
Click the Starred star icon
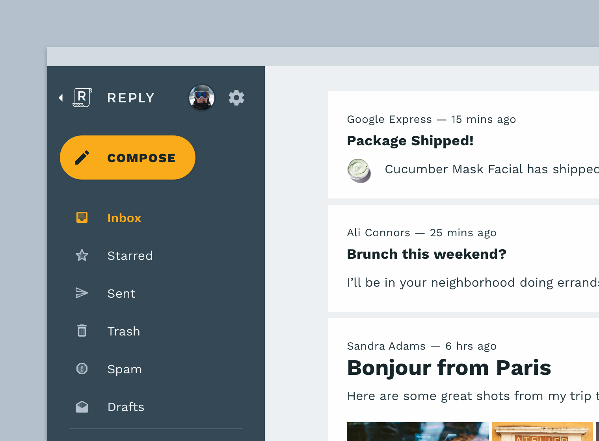coord(82,255)
